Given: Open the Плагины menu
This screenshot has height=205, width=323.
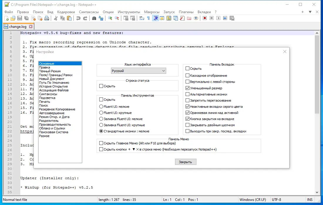Looking at the screenshot, I should tap(186, 12).
